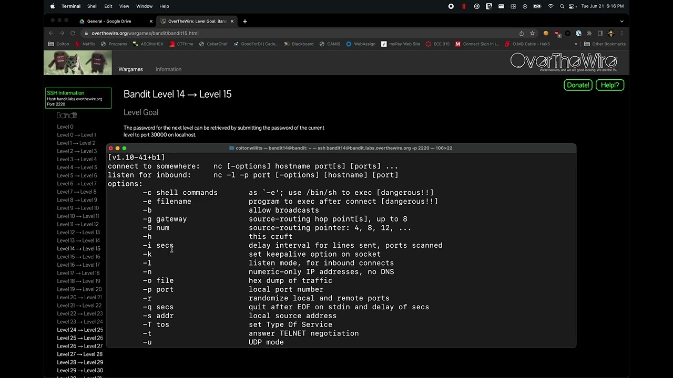The image size is (673, 378).
Task: Open Level 0 in sidebar
Action: point(65,127)
